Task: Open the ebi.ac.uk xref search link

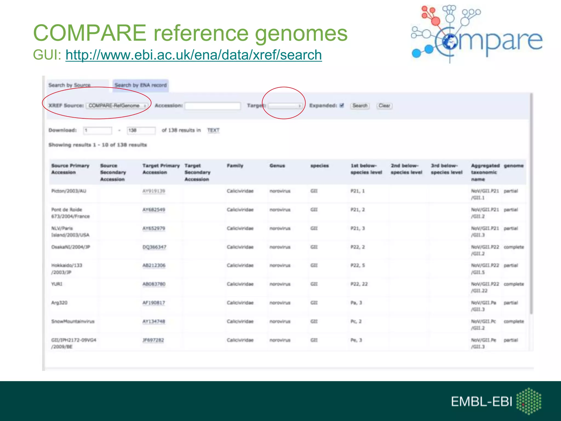Action: [193, 55]
